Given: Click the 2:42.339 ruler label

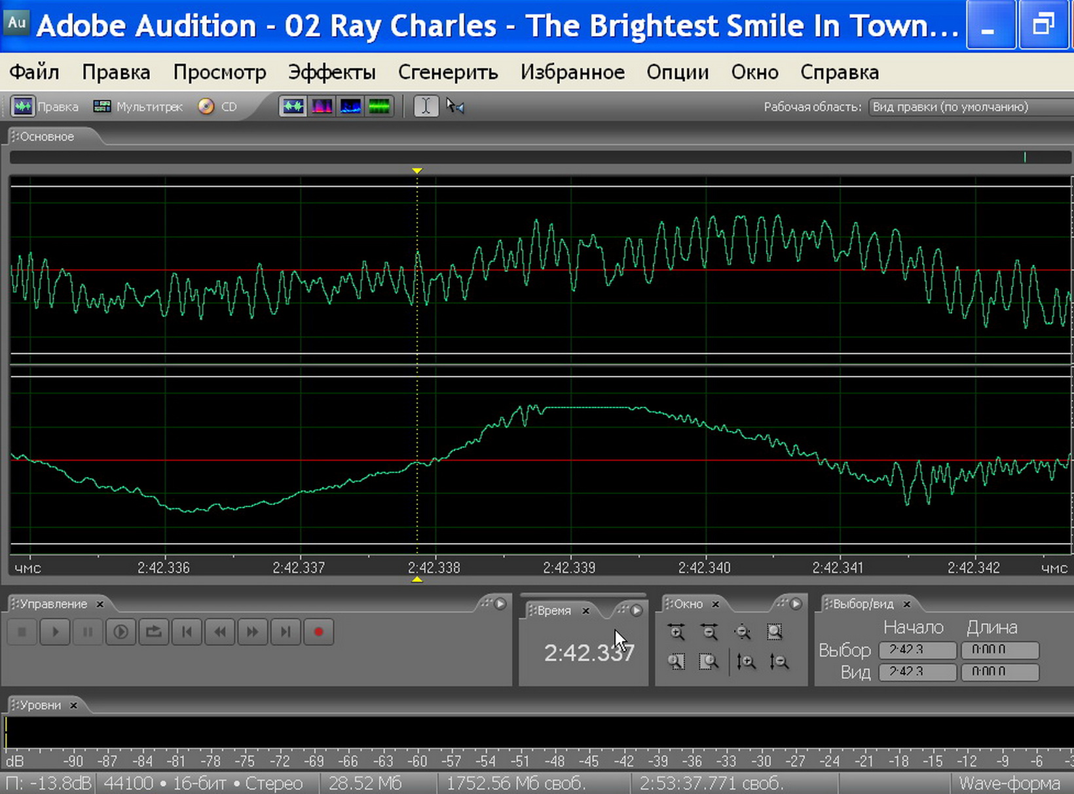Looking at the screenshot, I should [x=569, y=567].
